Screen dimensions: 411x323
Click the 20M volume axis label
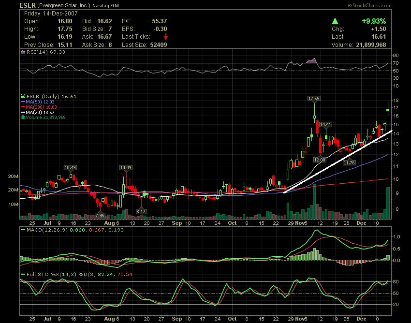coord(13,190)
